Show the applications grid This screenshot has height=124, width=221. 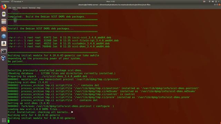(x=4, y=120)
